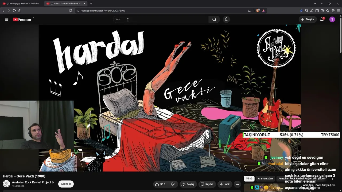This screenshot has height=192, width=342.
Task: Save video with Kaydet button
Action: [x=207, y=184]
